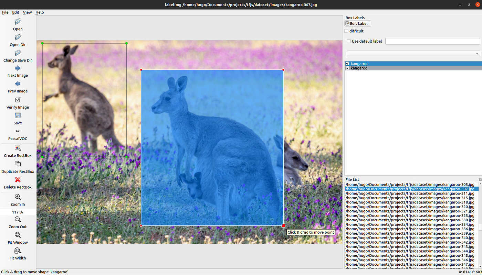Check the Use default label box

[349, 41]
